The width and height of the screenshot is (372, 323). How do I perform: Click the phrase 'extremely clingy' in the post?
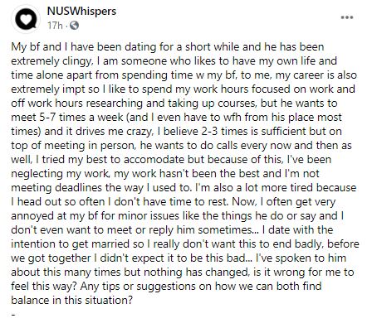tap(51, 60)
